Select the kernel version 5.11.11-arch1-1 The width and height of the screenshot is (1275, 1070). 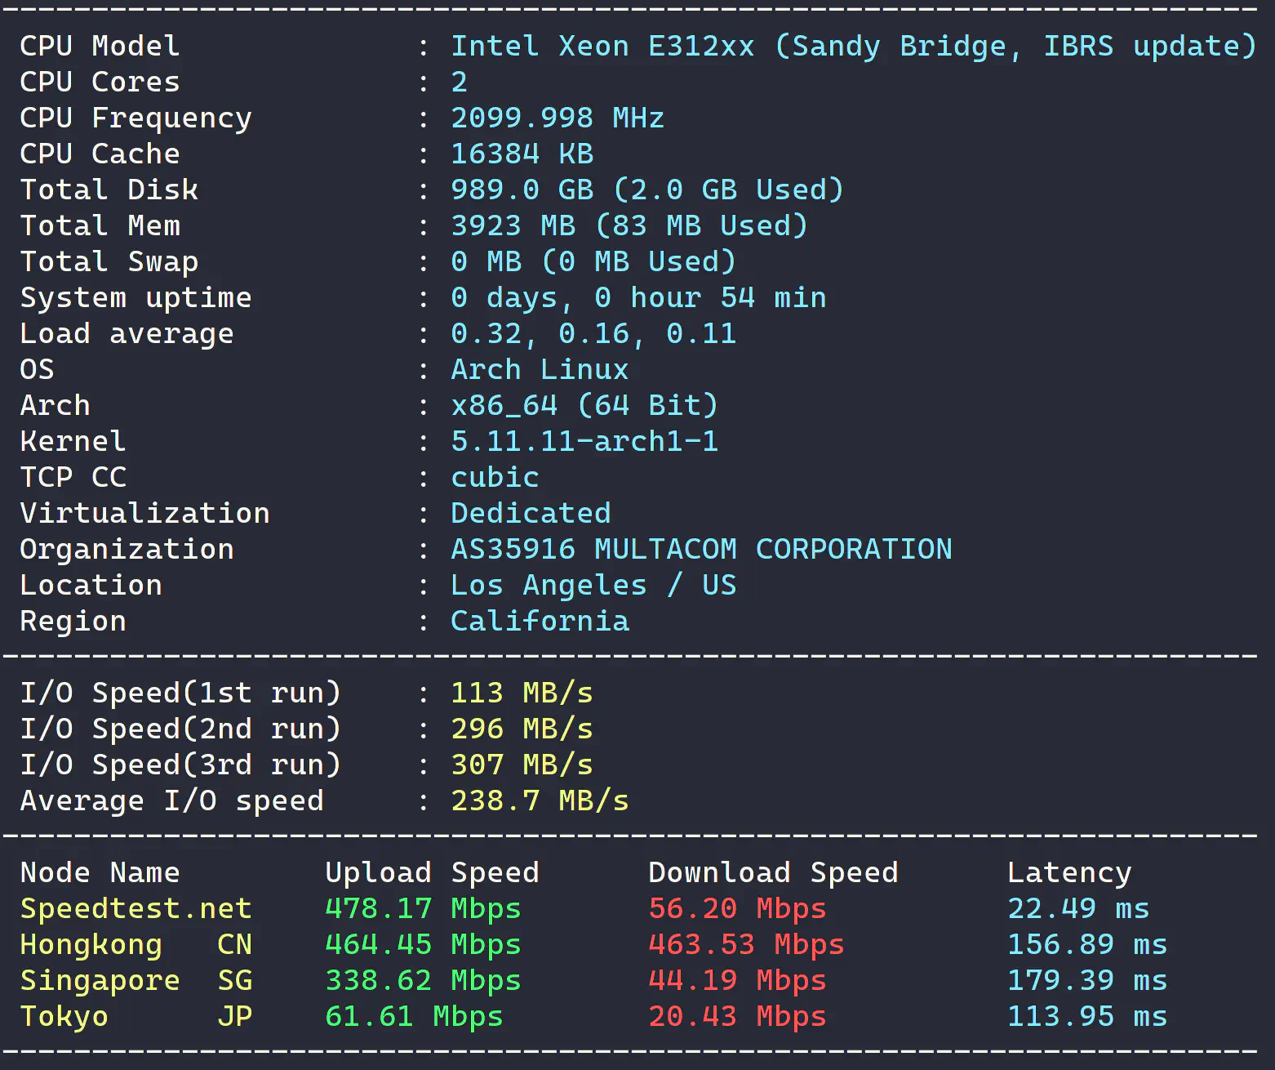point(584,441)
